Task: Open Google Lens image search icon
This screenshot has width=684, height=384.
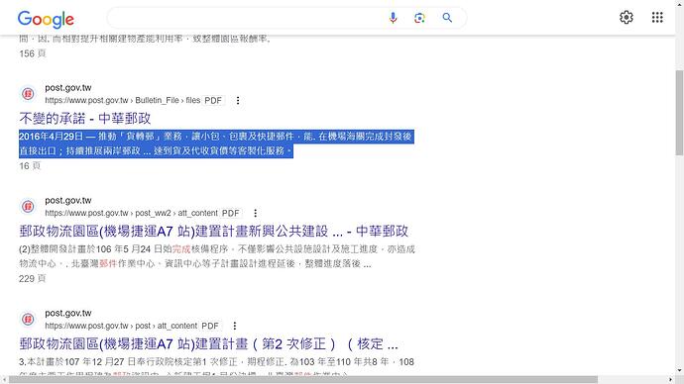Action: pos(419,18)
